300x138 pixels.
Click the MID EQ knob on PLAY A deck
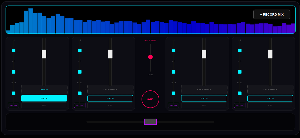pos(14,72)
